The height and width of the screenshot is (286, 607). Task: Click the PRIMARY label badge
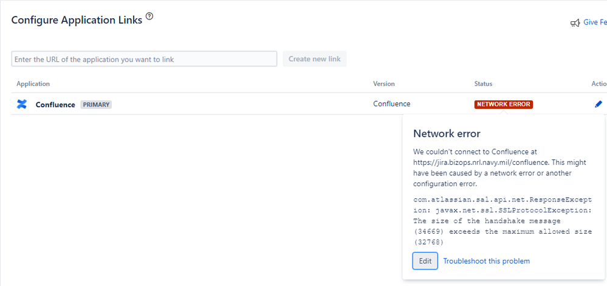tap(96, 105)
